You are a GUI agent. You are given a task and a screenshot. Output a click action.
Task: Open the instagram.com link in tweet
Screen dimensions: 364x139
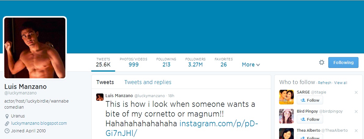[182, 128]
